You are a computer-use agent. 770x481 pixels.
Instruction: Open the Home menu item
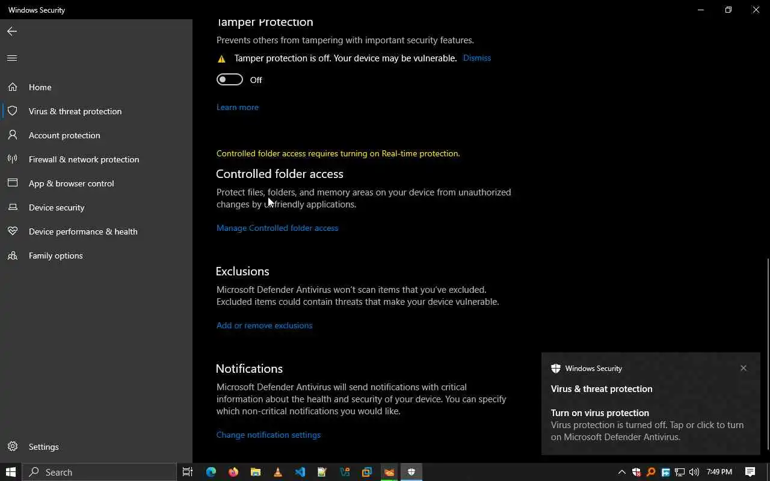tap(96, 87)
